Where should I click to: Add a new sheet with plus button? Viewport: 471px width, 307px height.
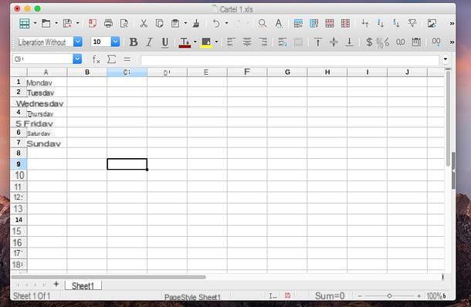point(56,284)
